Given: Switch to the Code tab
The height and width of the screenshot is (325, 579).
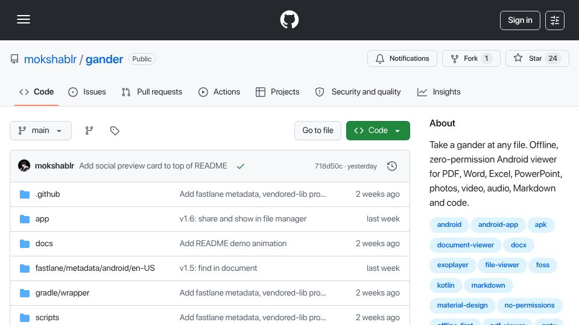Looking at the screenshot, I should (x=37, y=91).
